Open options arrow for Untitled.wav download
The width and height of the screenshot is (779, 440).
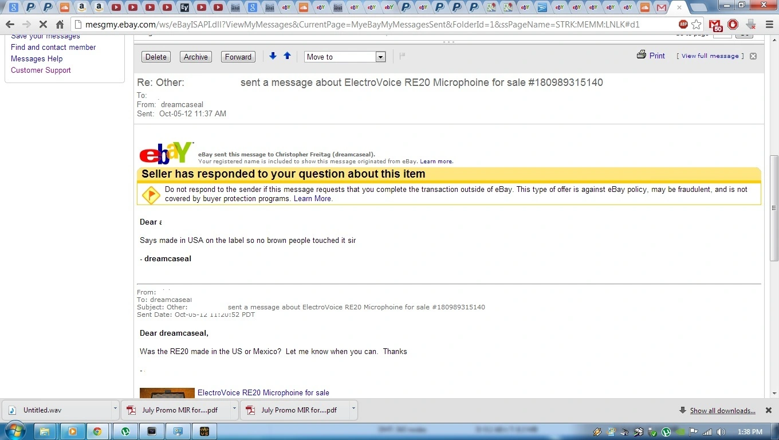(x=115, y=410)
